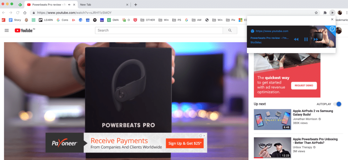Click the REQUEST DEMO ad button
Image resolution: width=348 pixels, height=160 pixels.
pos(304,86)
